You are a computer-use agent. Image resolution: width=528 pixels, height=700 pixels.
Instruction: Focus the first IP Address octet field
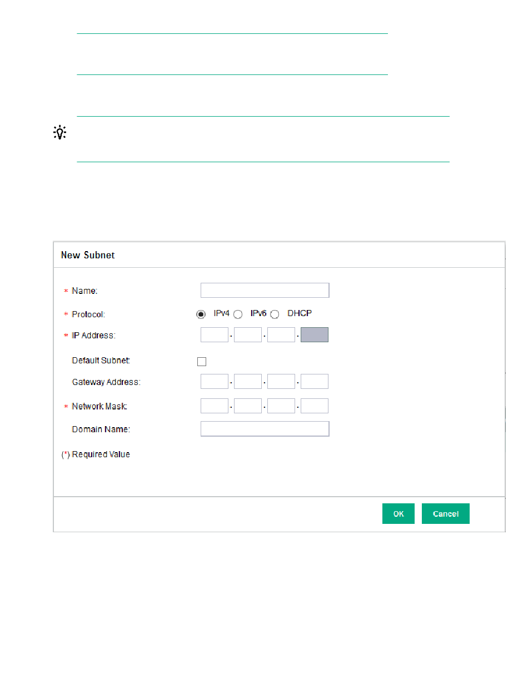(x=215, y=334)
